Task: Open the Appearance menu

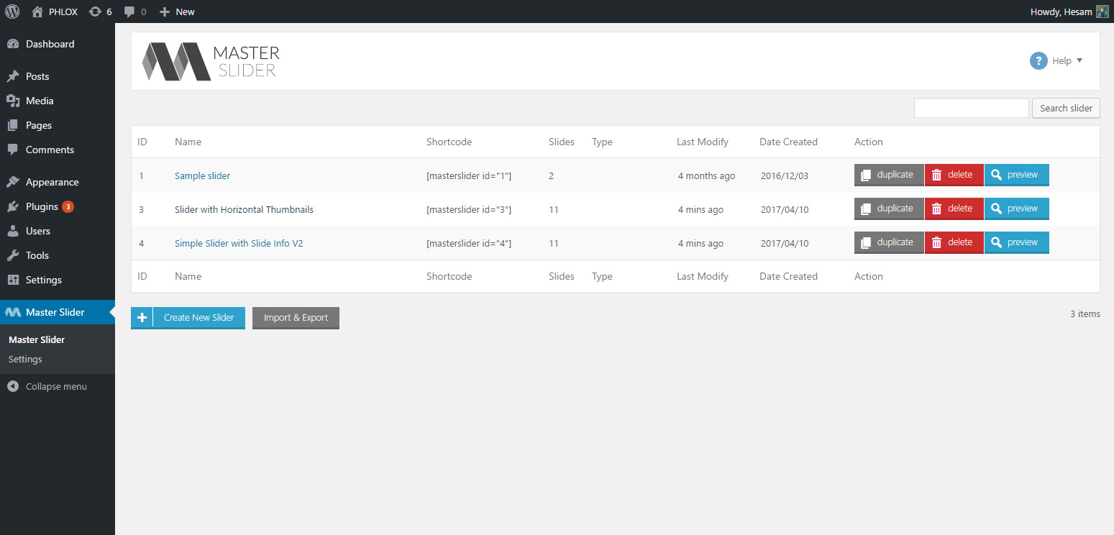Action: 58,182
